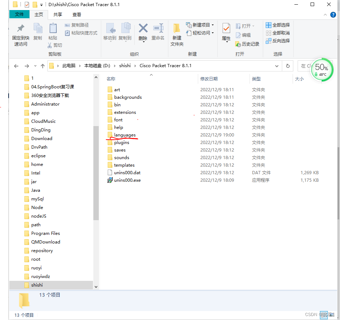Click navigation pane scroll down arrow
The image size is (340, 320).
[96, 287]
